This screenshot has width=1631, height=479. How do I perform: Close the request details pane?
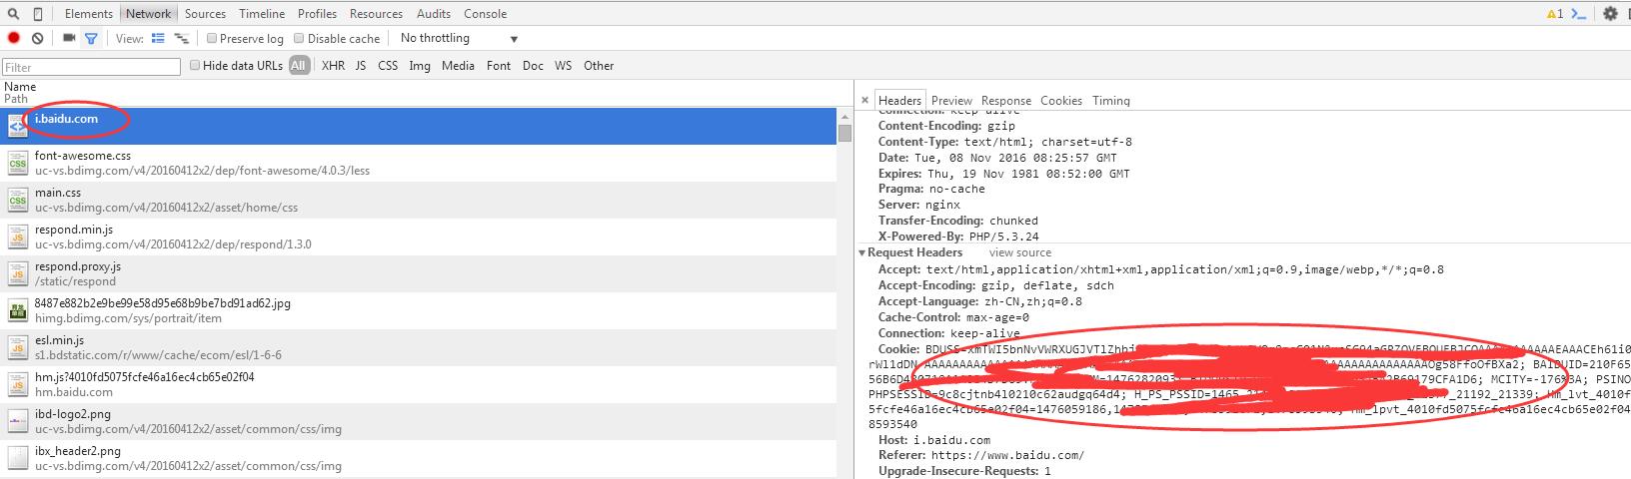tap(864, 101)
